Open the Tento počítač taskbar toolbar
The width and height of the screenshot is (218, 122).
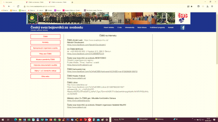point(142,119)
